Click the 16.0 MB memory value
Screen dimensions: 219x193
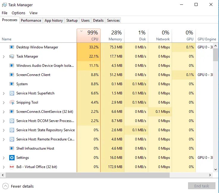click(116, 157)
